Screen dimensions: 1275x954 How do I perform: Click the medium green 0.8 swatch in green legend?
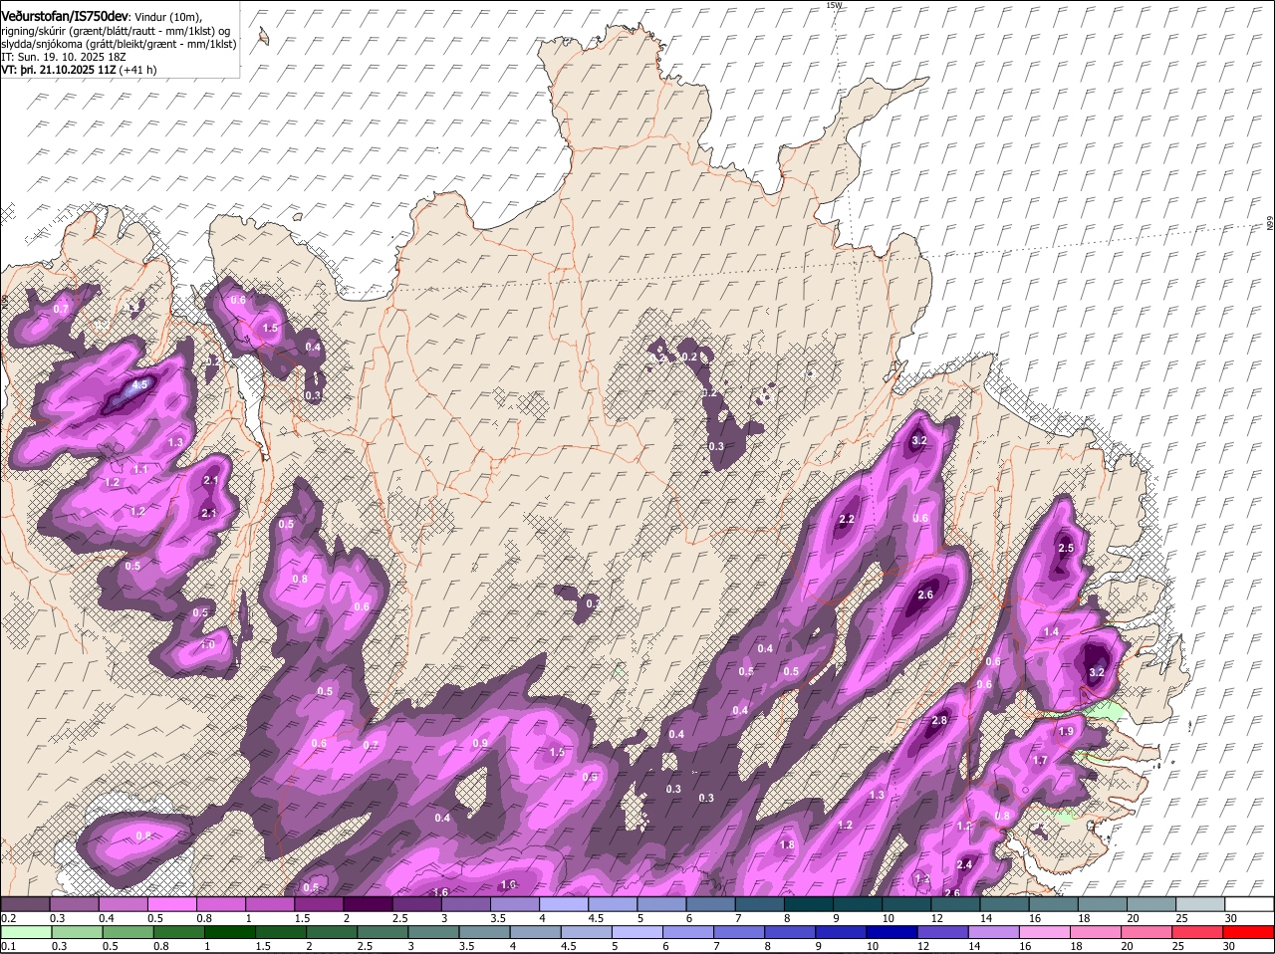(178, 932)
